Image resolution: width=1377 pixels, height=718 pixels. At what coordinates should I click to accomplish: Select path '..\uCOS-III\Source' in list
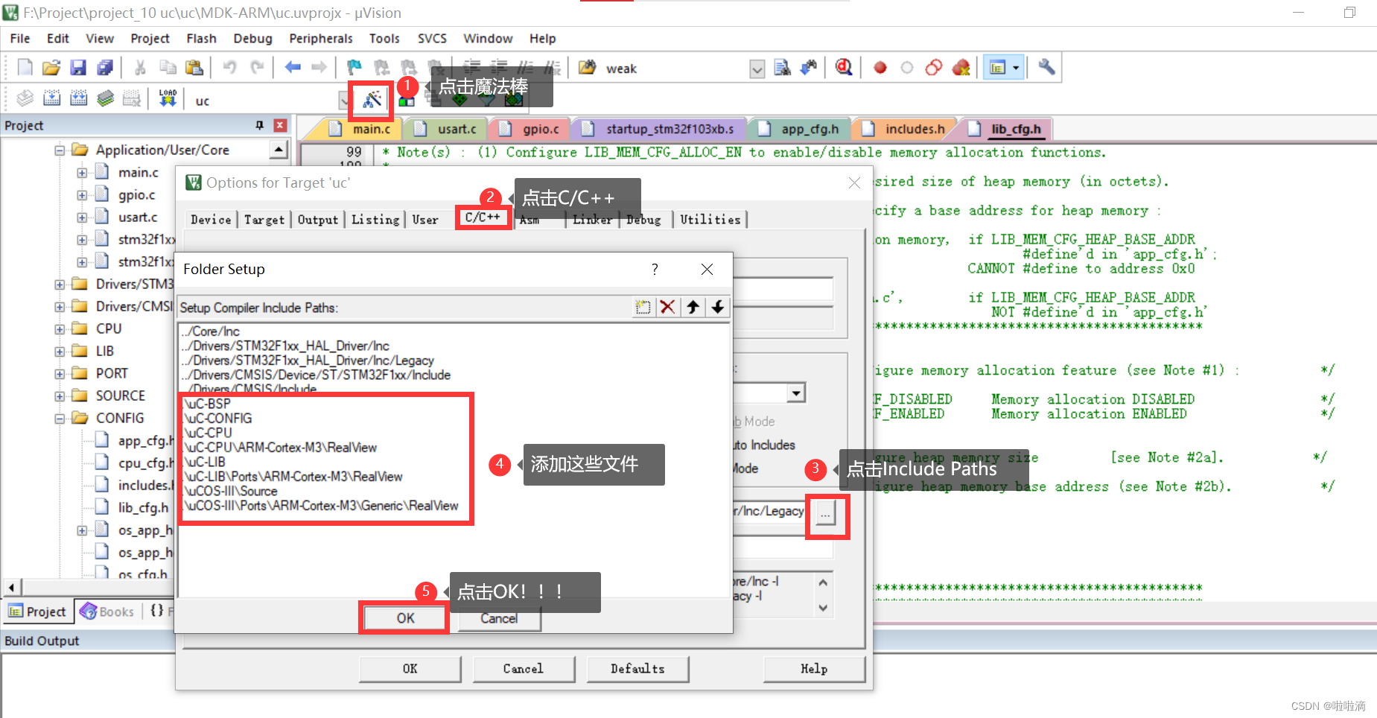pyautogui.click(x=230, y=492)
